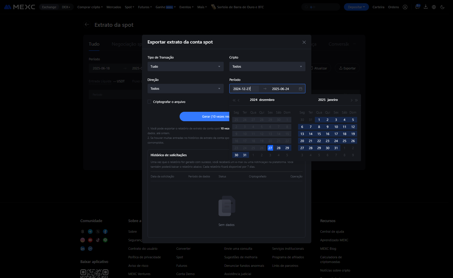Expand the Cripto dropdown showing Todos
Viewport: 453px width, 278px height.
coord(267,66)
